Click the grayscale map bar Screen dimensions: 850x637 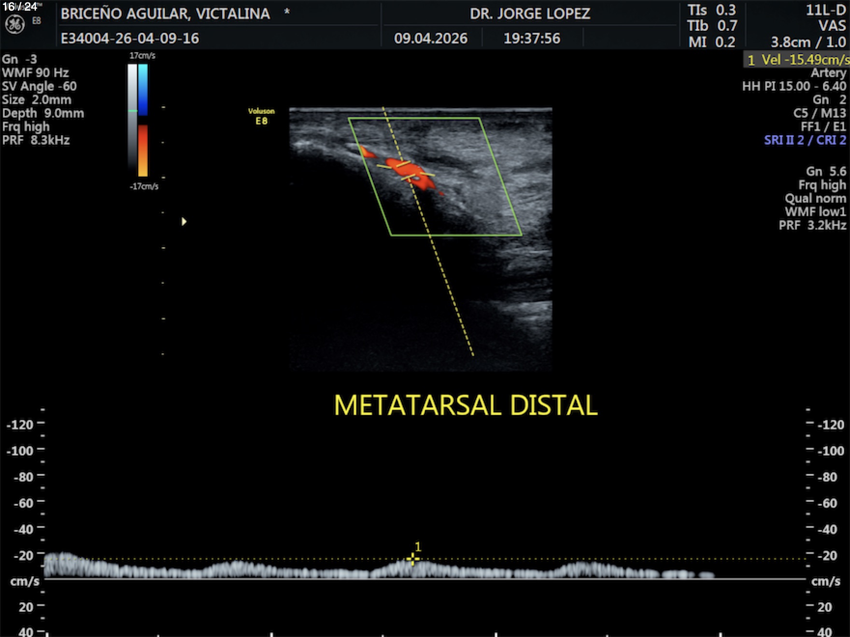point(132,116)
